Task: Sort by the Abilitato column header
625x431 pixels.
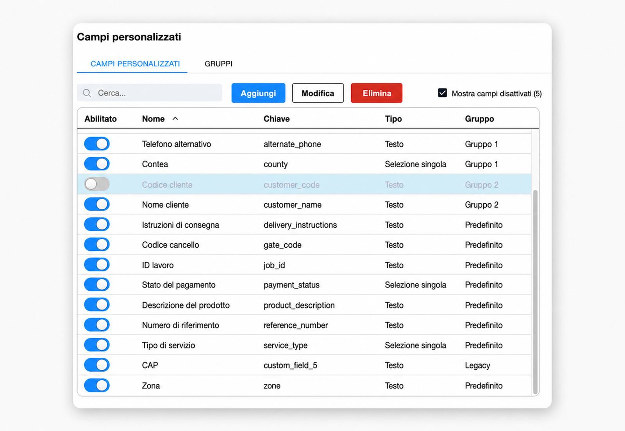Action: pos(100,119)
